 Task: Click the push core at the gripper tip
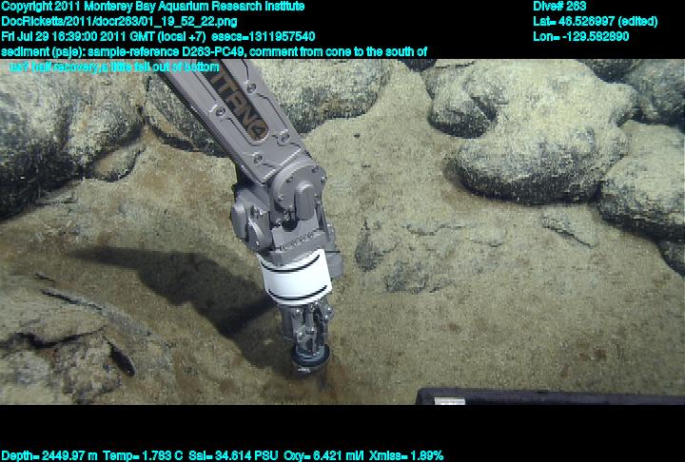pos(309,360)
